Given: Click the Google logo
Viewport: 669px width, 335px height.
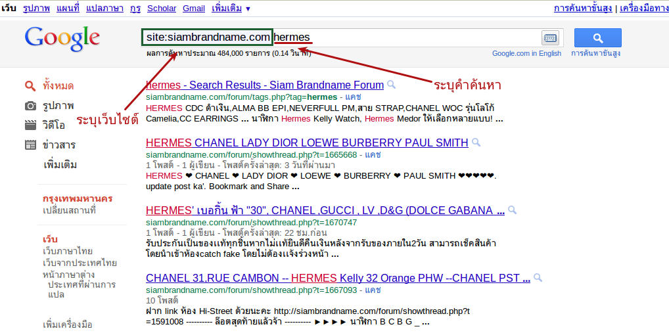Looking at the screenshot, I should point(62,38).
